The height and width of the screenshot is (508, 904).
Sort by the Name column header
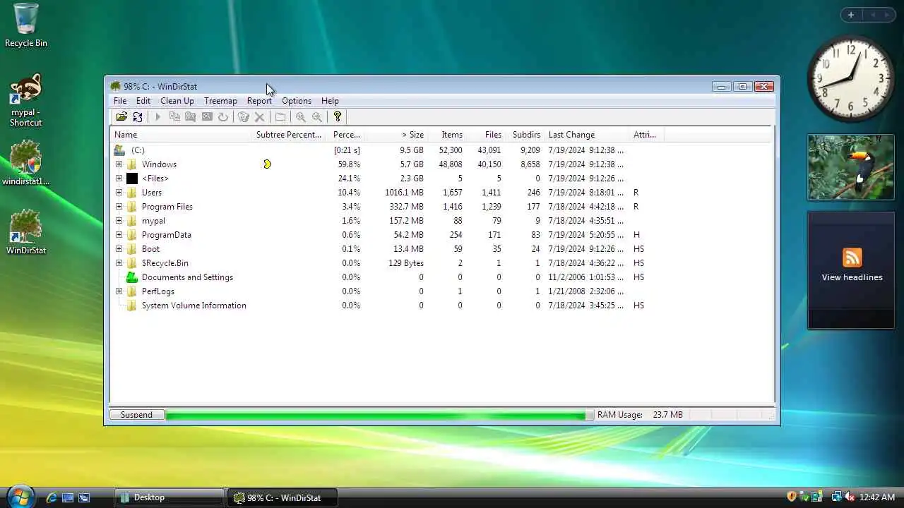pos(182,135)
